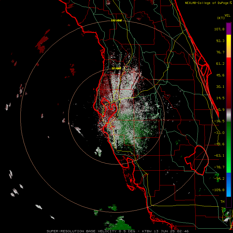Select the -94.2 scale value
The image size is (233, 233).
pyautogui.click(x=219, y=179)
